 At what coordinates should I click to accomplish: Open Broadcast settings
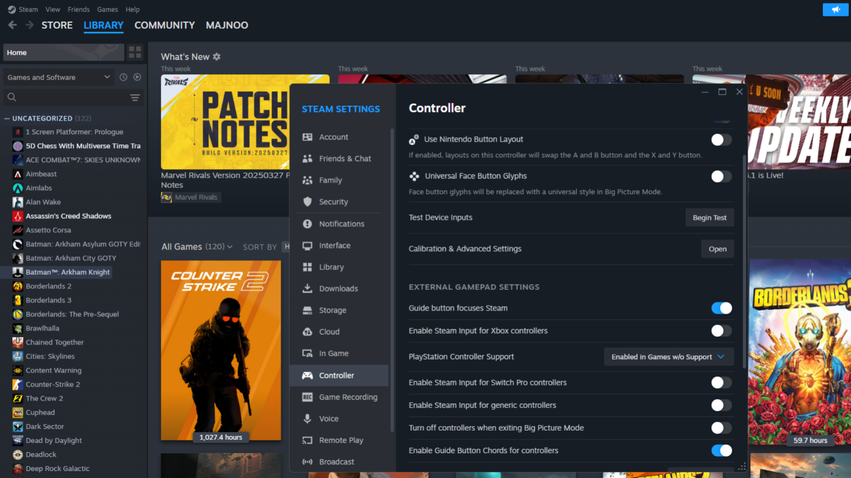pos(339,462)
